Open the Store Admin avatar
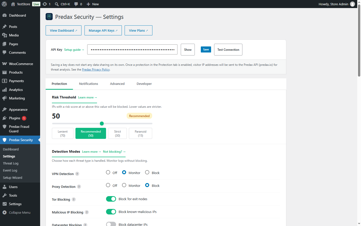 [352, 4]
